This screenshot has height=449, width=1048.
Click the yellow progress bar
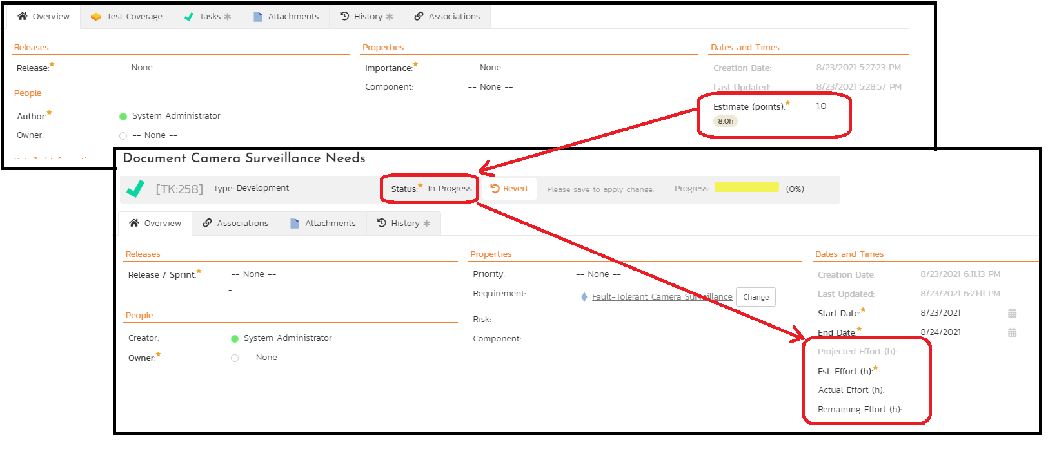click(746, 187)
